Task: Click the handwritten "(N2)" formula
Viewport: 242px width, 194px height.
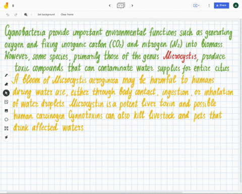Action: (x=176, y=44)
